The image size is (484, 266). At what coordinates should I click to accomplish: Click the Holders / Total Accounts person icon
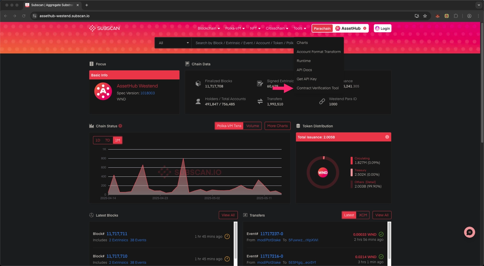click(198, 101)
